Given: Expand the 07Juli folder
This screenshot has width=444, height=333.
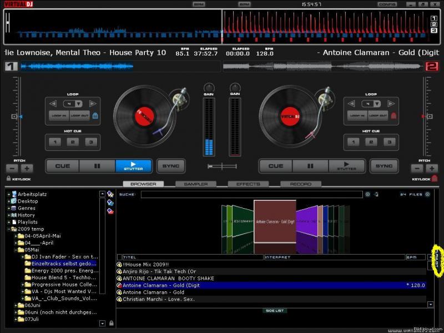Looking at the screenshot, I should point(16,320).
